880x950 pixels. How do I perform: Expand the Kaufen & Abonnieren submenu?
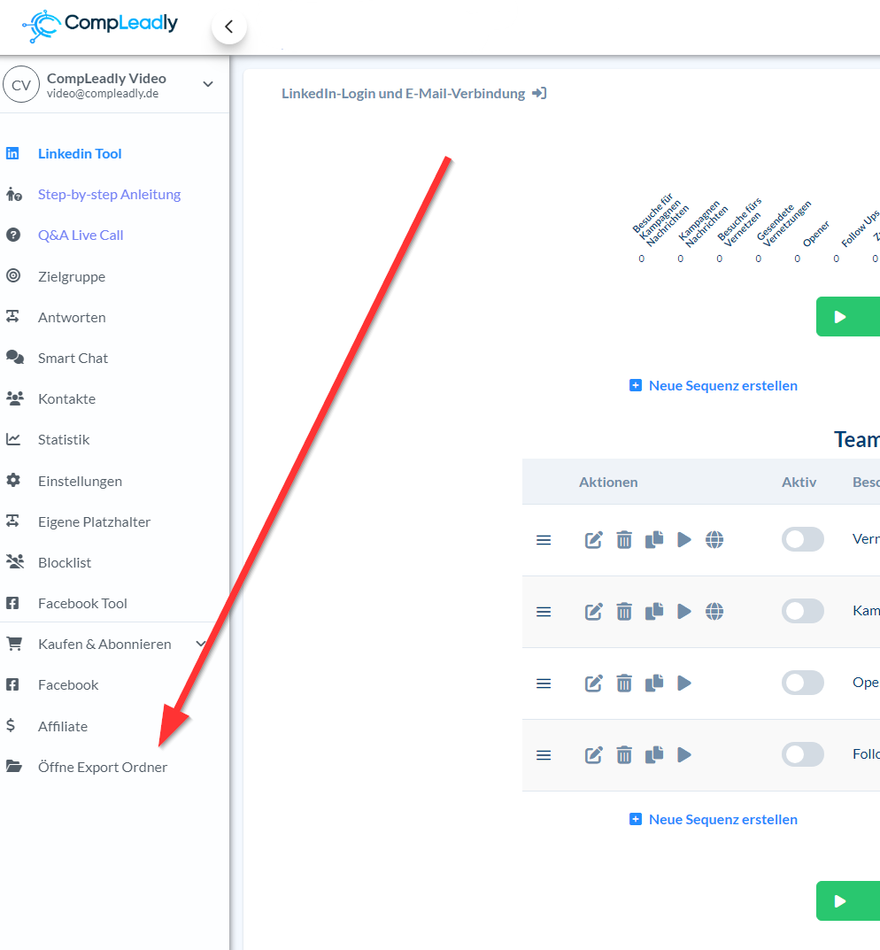pos(201,644)
